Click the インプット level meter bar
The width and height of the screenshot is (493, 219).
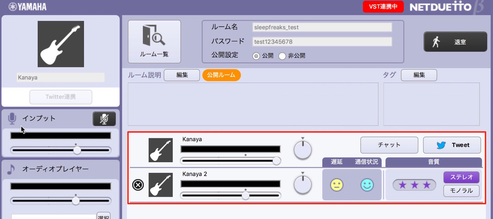61,136
